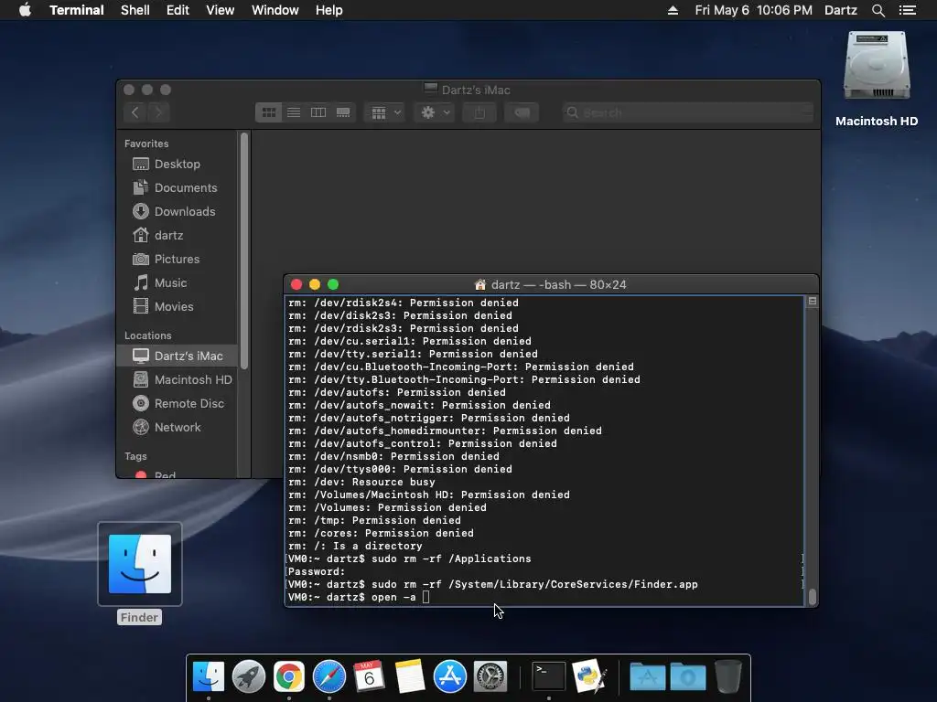
Task: Open Desktop in Finder sidebar
Action: coord(178,164)
